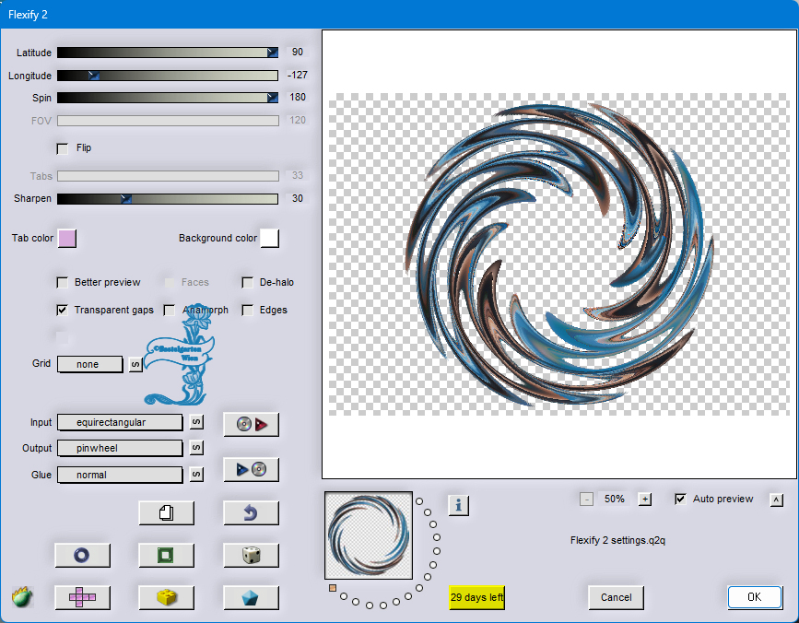The image size is (799, 623).
Task: Click the Sharpen value field 30
Action: [x=298, y=198]
